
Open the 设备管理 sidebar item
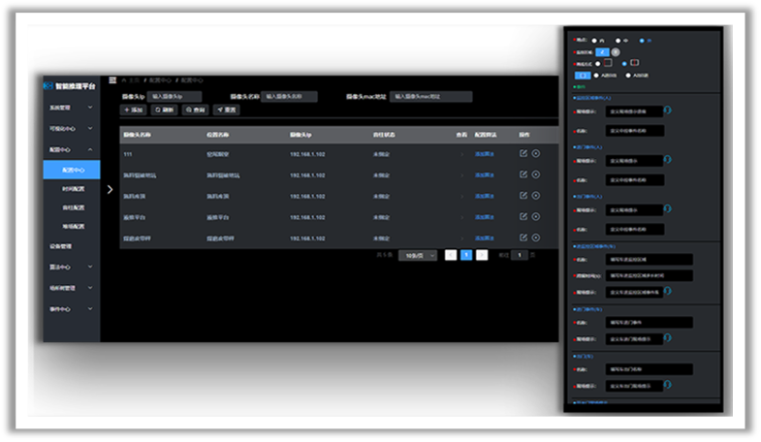62,246
